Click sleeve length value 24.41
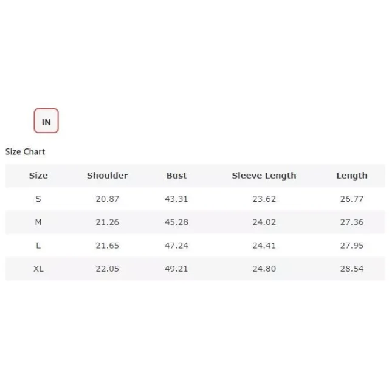This screenshot has width=389, height=389. point(264,245)
